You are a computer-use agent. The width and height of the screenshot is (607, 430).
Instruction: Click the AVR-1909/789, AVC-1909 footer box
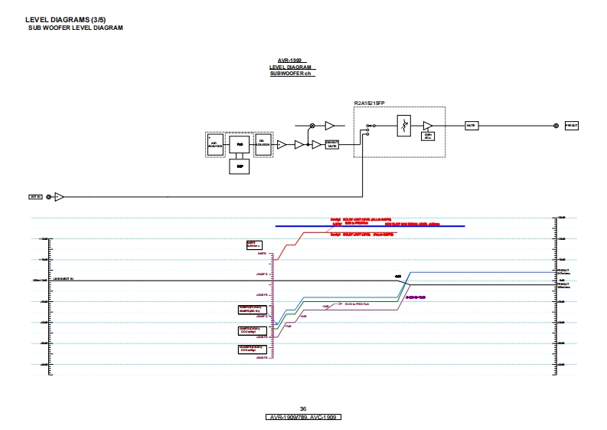tap(303, 417)
